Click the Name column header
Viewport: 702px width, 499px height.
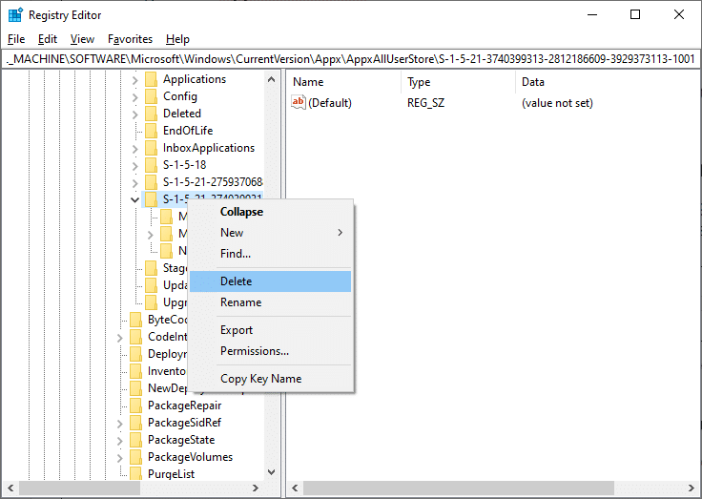click(343, 82)
